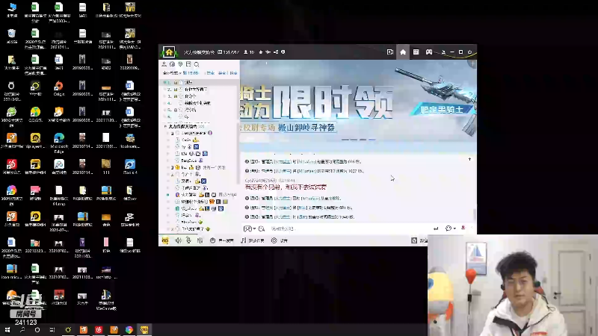Image resolution: width=598 pixels, height=336 pixels.
Task: Open Task View in the taskbar
Action: (x=52, y=330)
